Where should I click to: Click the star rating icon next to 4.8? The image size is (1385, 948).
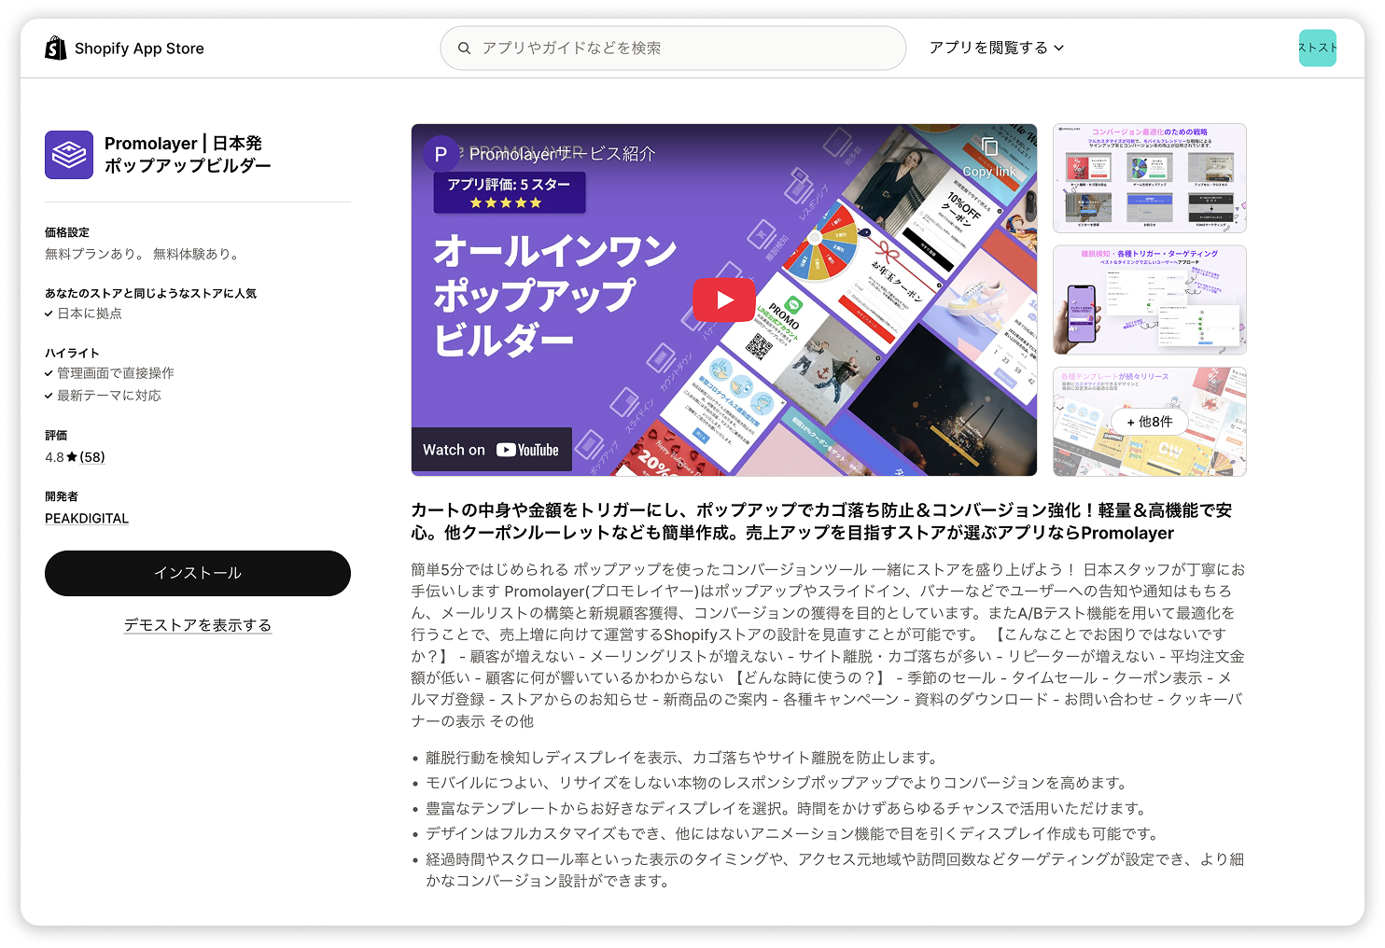[72, 457]
